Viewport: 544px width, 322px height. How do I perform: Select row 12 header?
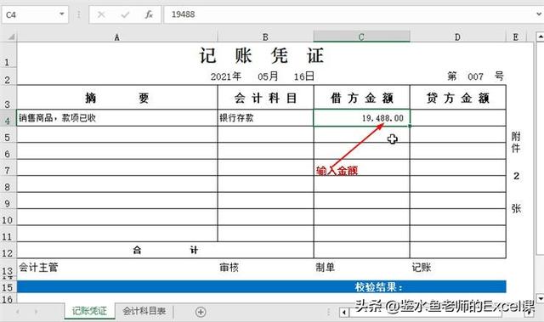pyautogui.click(x=8, y=252)
